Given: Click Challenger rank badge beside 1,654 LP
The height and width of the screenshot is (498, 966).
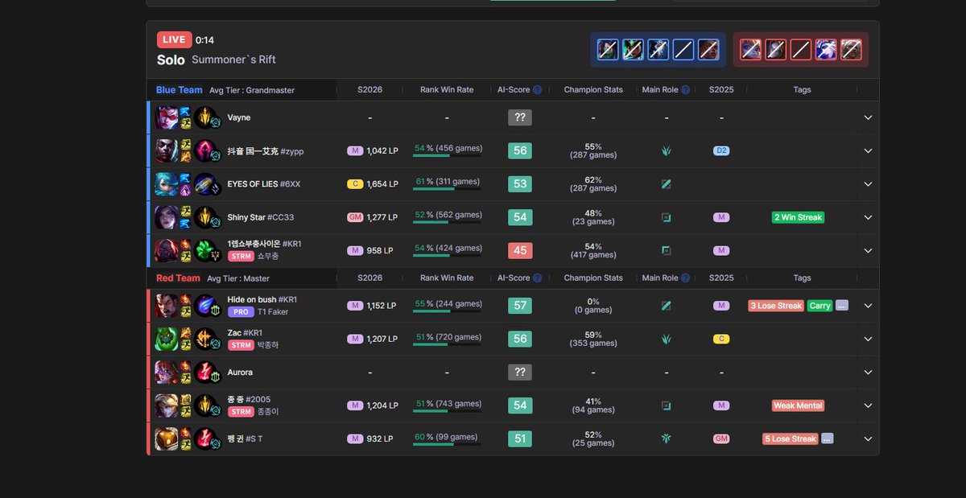Looking at the screenshot, I should tap(355, 184).
